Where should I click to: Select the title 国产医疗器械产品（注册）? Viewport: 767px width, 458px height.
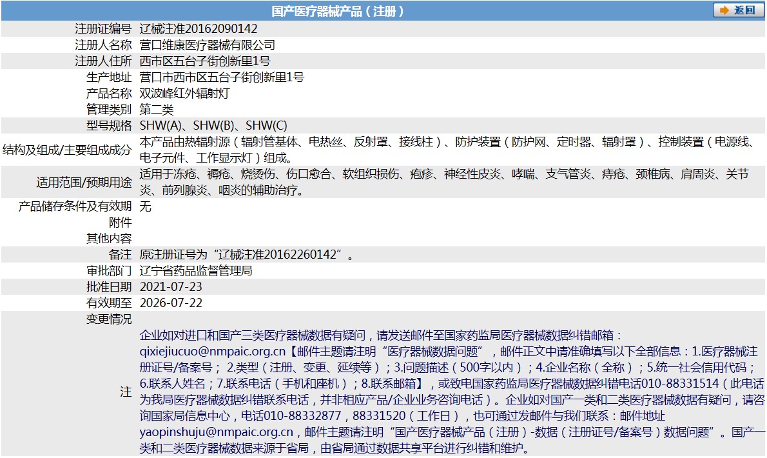coord(338,11)
